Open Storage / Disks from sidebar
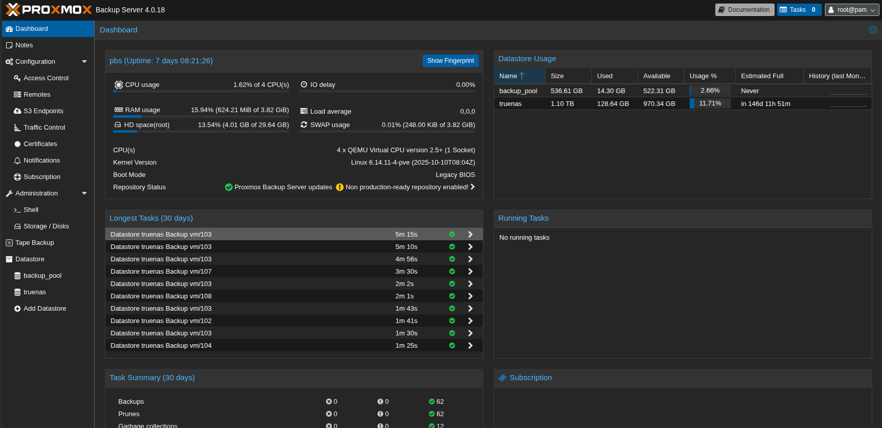Screen dimensions: 882x428 pyautogui.click(x=46, y=226)
